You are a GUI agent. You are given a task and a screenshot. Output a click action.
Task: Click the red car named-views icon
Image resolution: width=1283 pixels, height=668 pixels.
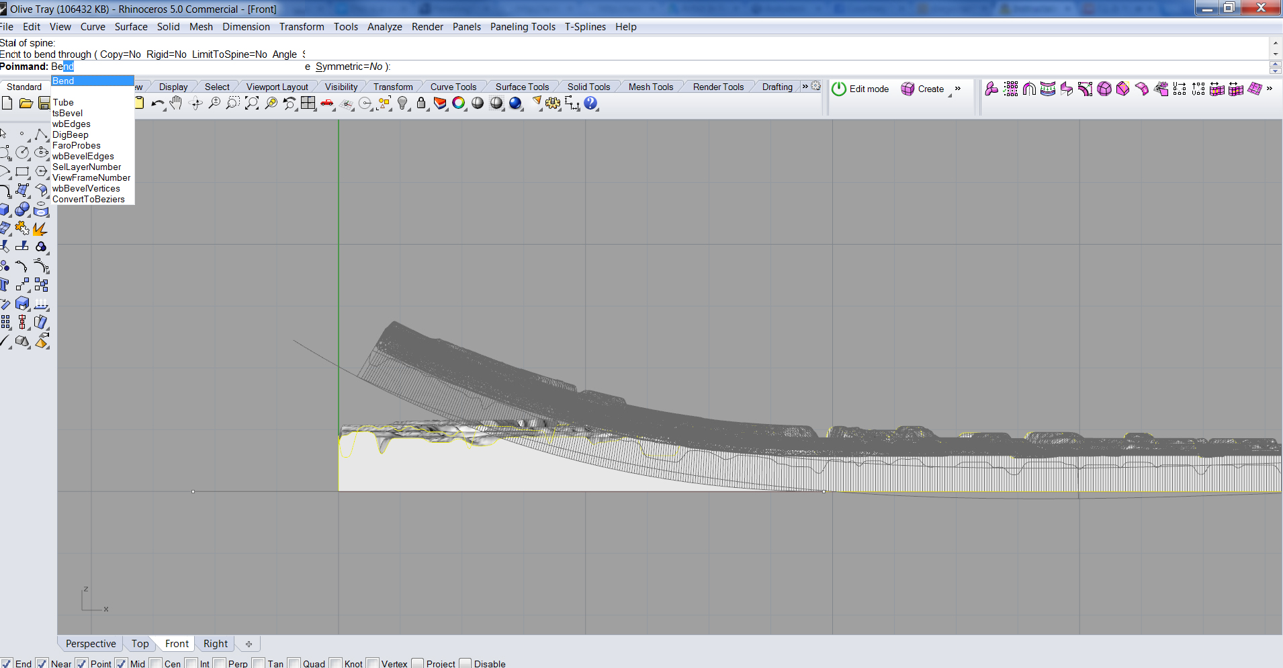click(327, 103)
